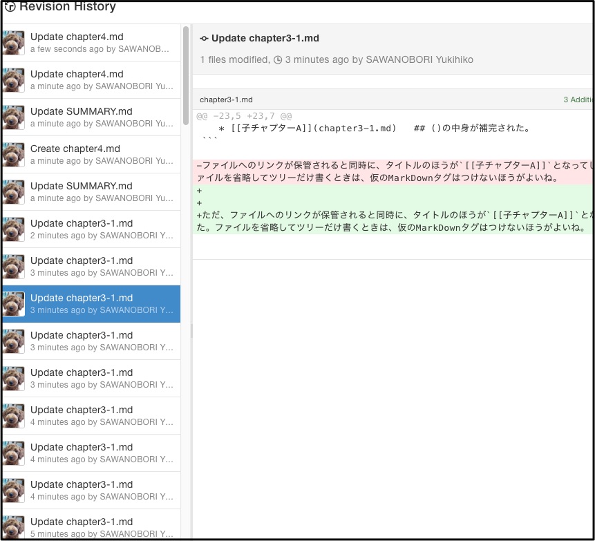
Task: Click the chapter3-1.md file name in diff header
Action: pyautogui.click(x=226, y=99)
